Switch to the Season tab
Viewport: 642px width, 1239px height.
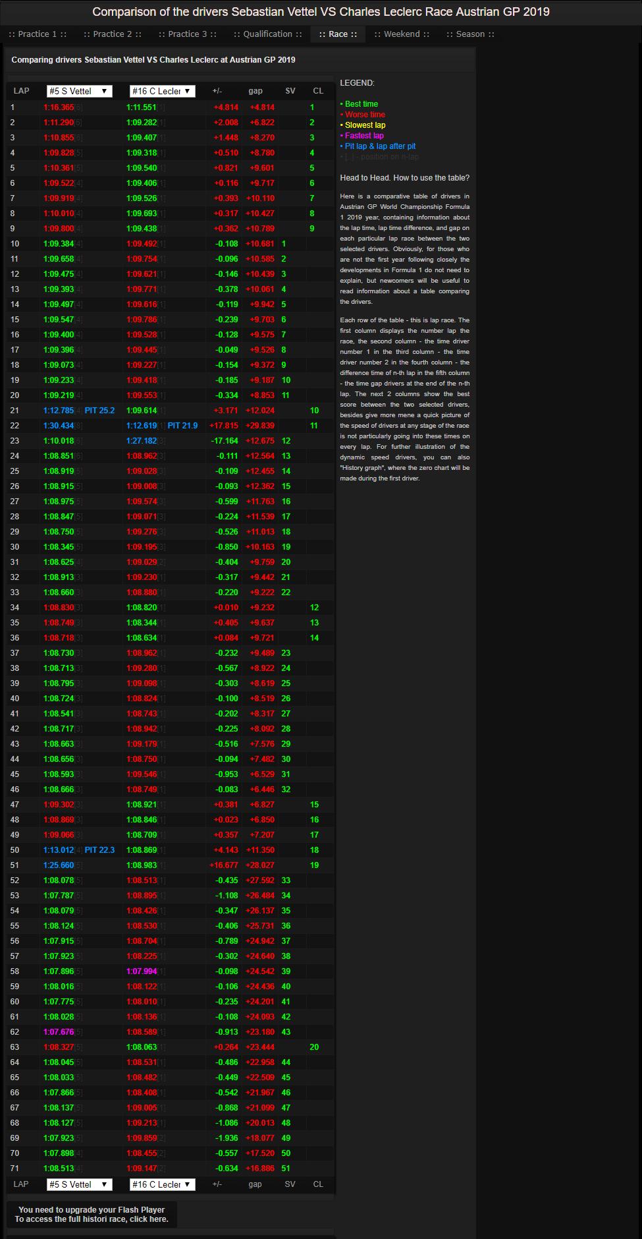tap(470, 34)
